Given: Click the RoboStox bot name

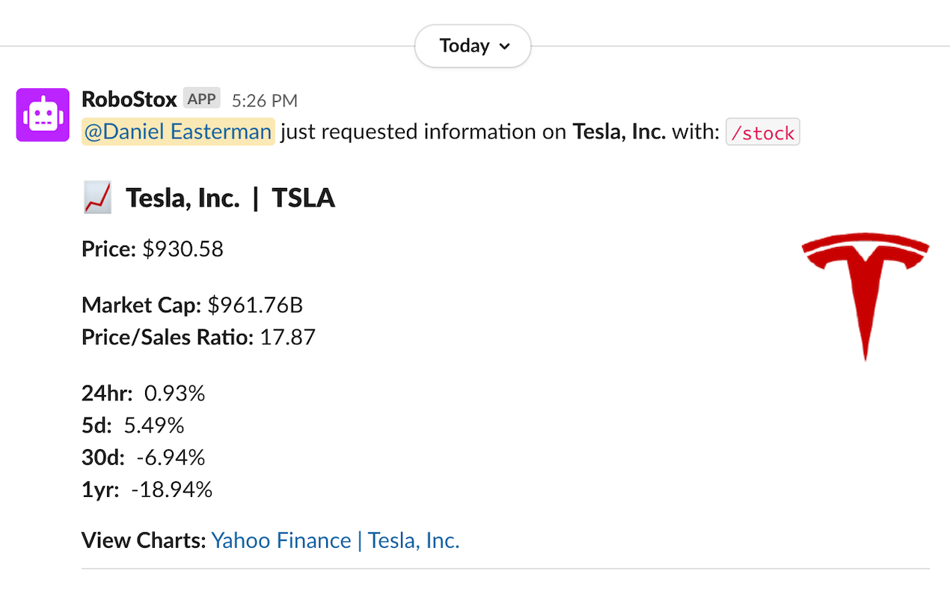Looking at the screenshot, I should 129,98.
